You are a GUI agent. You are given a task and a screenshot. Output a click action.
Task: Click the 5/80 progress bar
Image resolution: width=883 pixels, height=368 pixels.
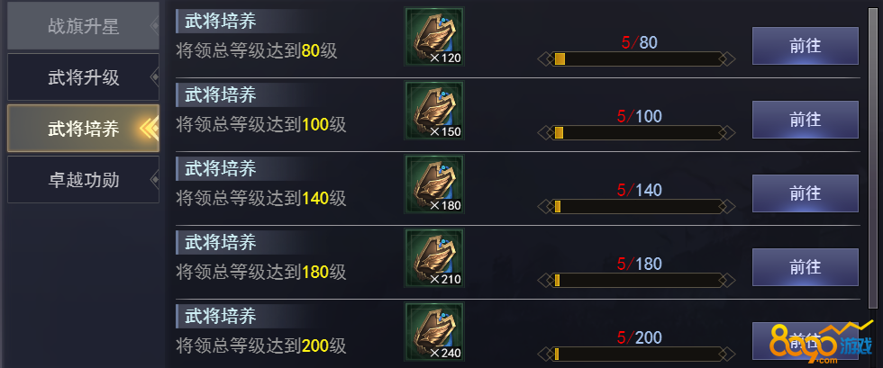point(637,59)
